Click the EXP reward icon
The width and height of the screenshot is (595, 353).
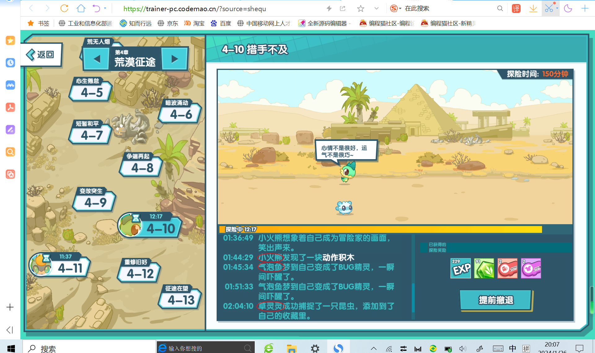coord(461,268)
